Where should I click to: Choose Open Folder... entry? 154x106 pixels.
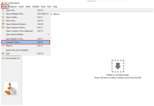coord(26,17)
